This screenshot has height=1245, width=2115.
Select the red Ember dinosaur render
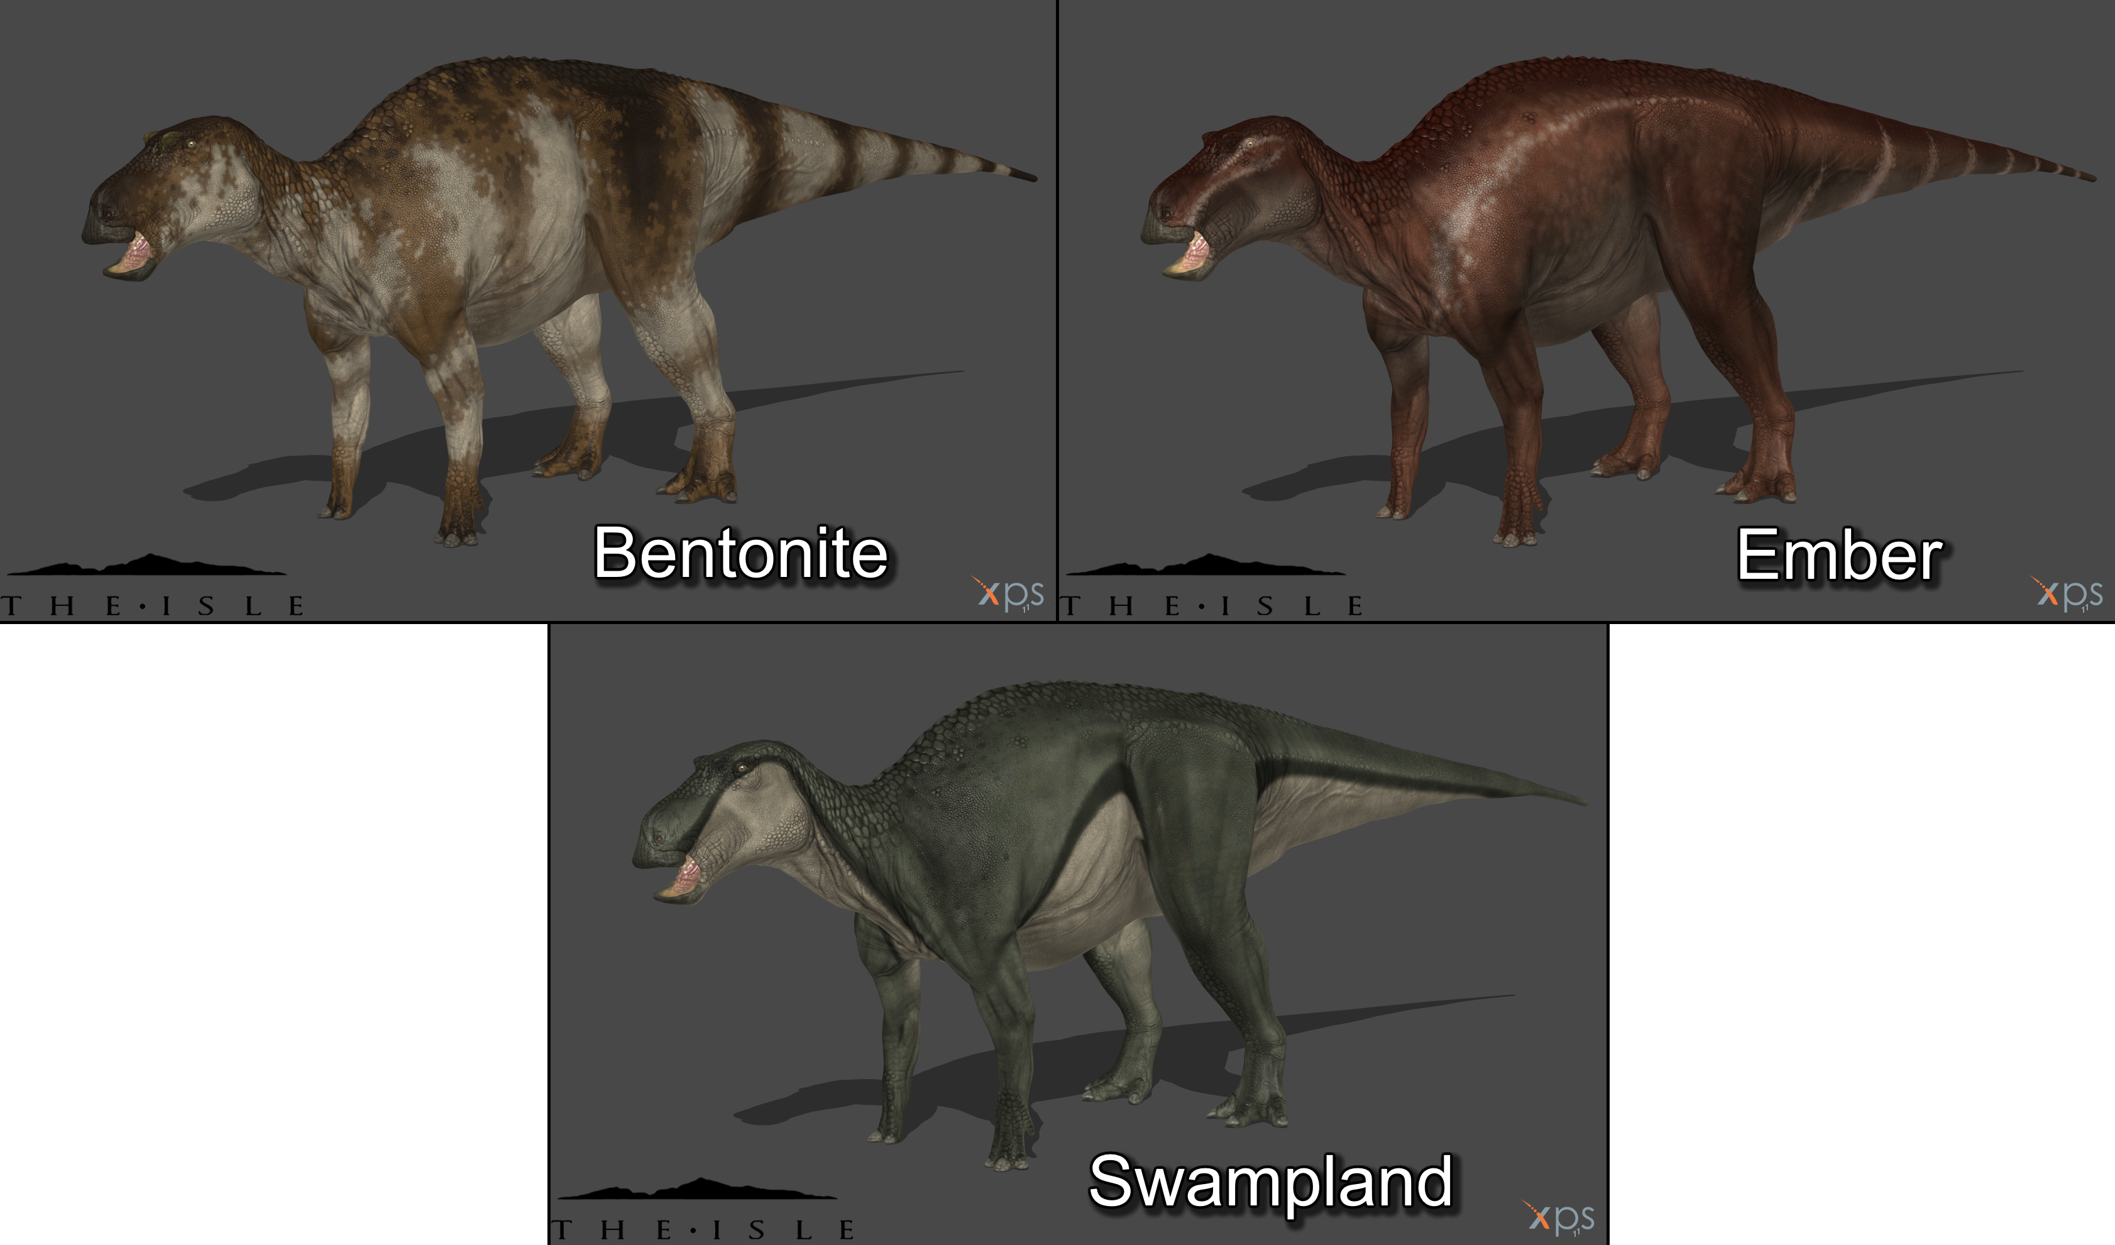(x=1618, y=302)
